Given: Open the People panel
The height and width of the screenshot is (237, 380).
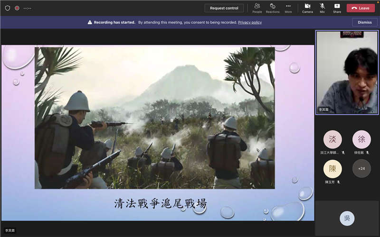Looking at the screenshot, I should [257, 8].
